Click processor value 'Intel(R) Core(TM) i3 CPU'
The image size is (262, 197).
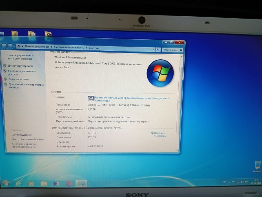pos(101,105)
